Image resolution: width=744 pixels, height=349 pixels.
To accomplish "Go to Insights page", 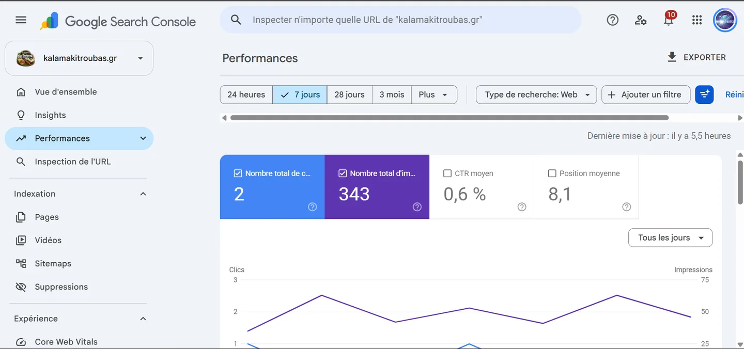I will pos(79,115).
